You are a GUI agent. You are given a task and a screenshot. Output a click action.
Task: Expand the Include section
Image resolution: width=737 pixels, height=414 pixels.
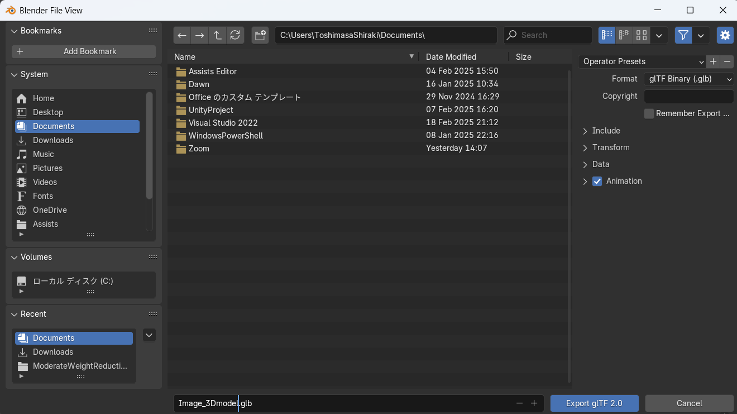pos(606,131)
